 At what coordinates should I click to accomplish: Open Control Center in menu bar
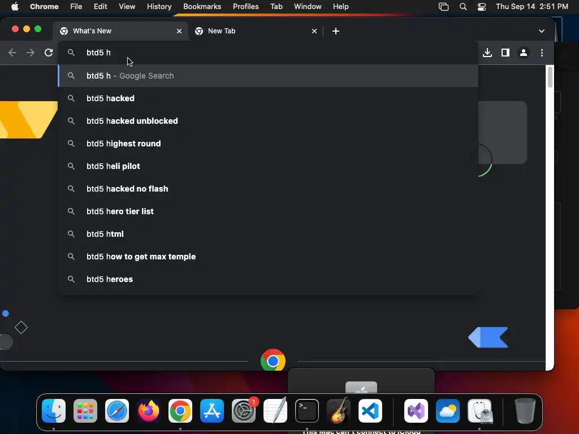(482, 7)
